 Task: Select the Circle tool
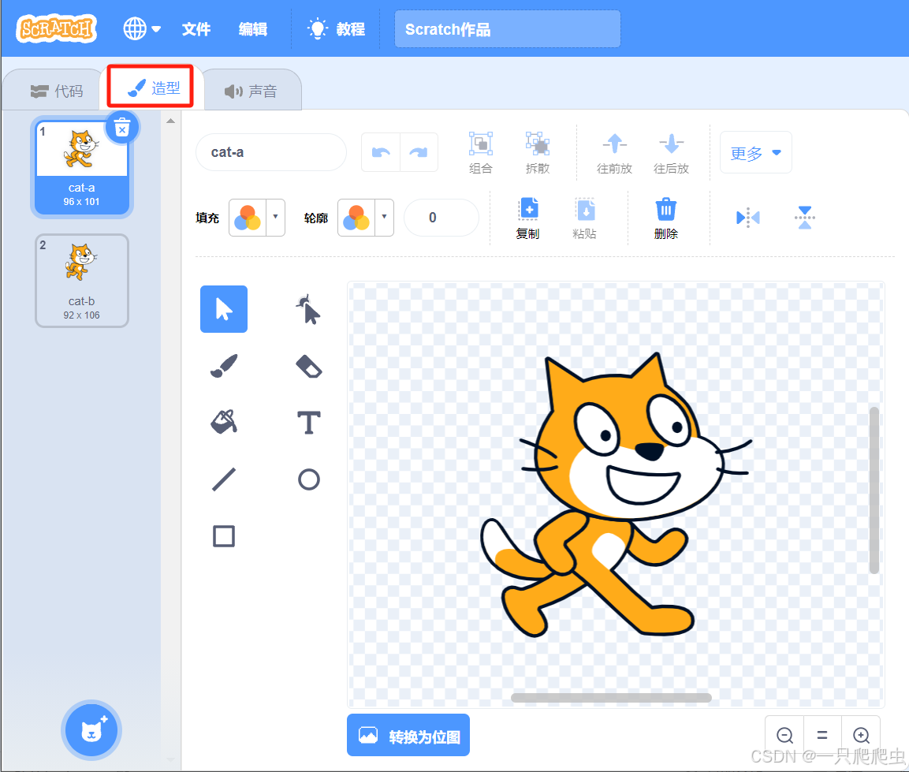(x=308, y=479)
